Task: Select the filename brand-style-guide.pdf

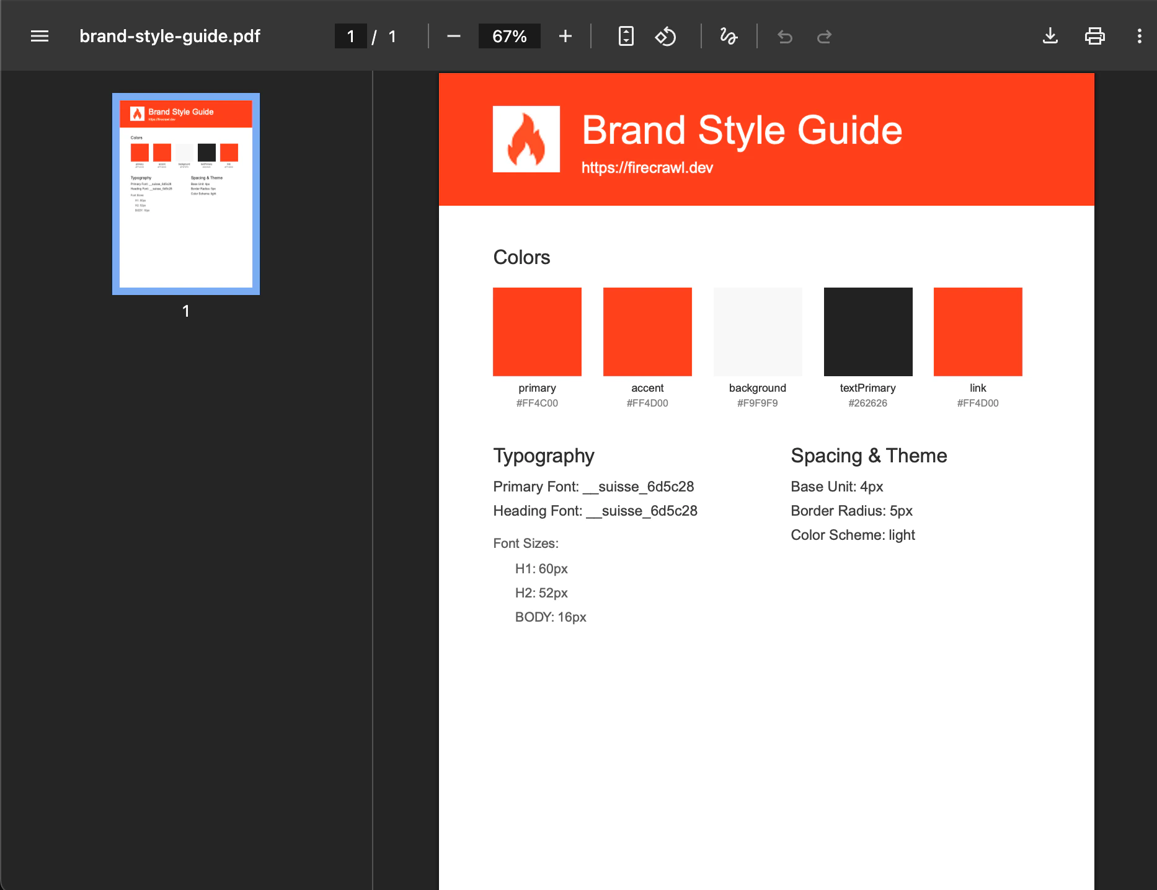Action: pyautogui.click(x=169, y=36)
